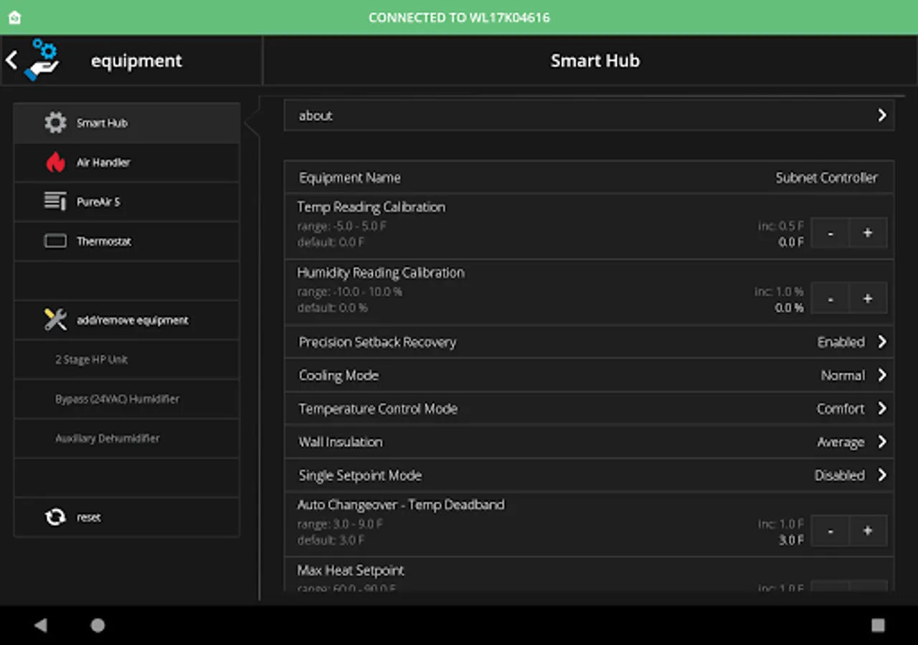Tap the home icon in the green banner
The height and width of the screenshot is (645, 918).
(14, 17)
